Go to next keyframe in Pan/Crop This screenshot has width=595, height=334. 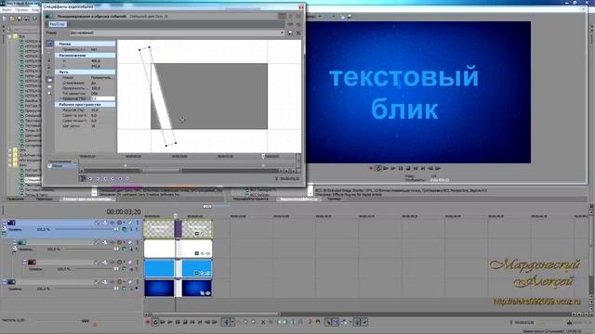105,178
